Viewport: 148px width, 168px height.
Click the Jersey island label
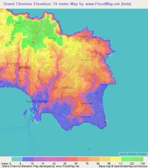(24, 67)
